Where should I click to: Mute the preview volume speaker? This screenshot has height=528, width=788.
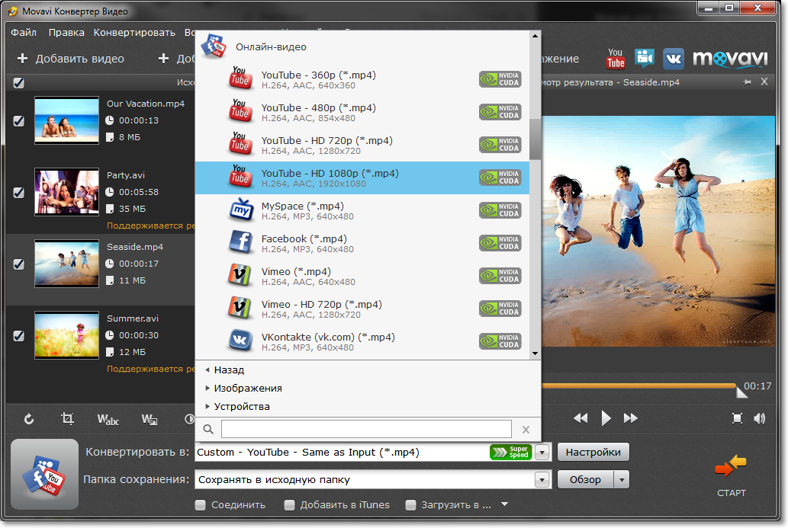coord(760,418)
